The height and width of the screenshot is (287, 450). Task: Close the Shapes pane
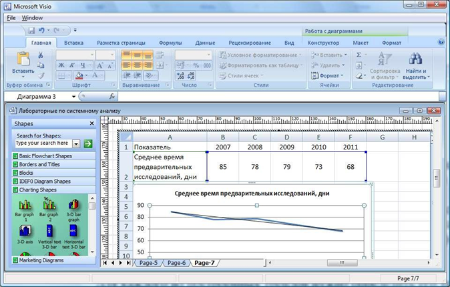(x=92, y=123)
